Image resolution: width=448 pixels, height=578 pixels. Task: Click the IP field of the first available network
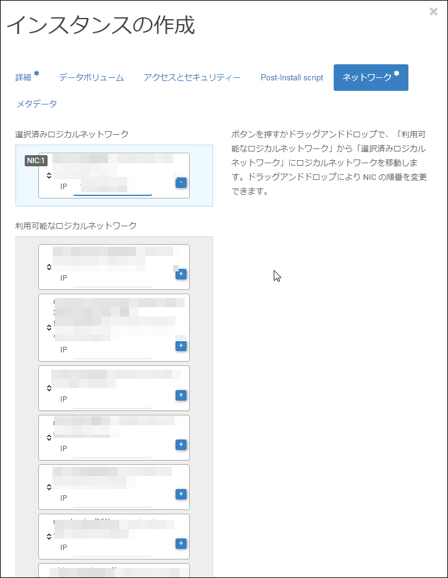coord(112,279)
